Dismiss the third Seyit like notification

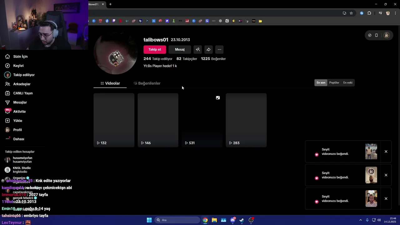point(386,199)
